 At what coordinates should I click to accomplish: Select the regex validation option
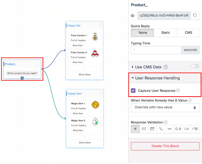tap(195, 129)
